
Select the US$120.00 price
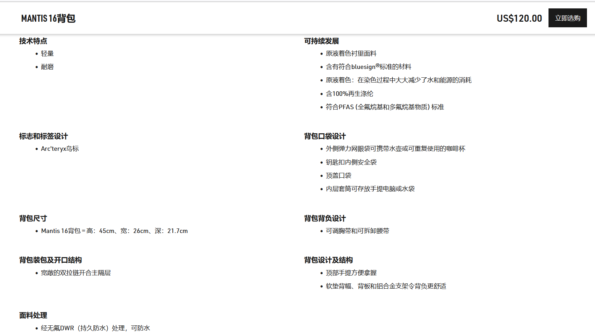519,18
